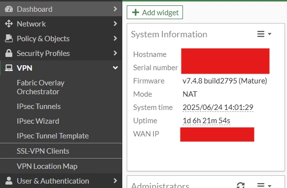
Task: Click the Policy & Objects document icon
Action: tap(9, 38)
